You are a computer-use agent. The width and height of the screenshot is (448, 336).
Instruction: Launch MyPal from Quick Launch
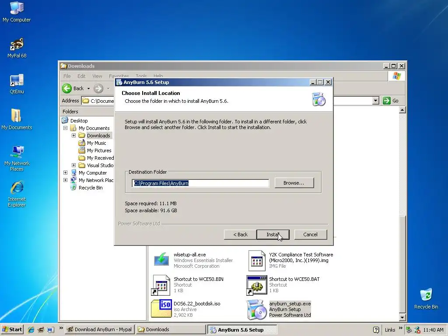coord(41,330)
